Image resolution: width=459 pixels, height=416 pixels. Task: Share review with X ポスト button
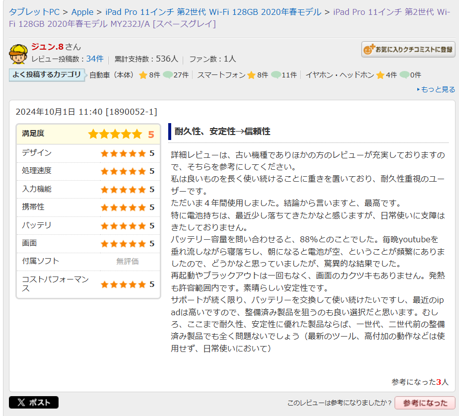(x=34, y=403)
